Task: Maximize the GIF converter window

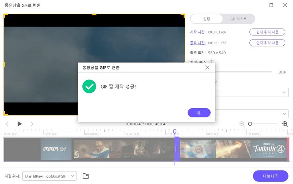Action: tap(271, 5)
